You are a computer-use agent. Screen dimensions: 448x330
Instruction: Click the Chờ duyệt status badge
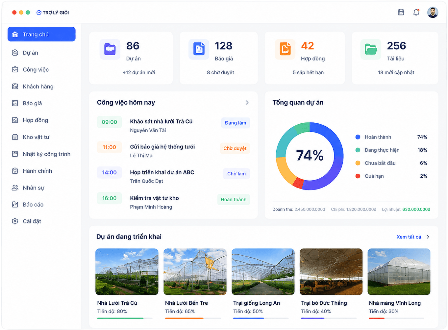pyautogui.click(x=235, y=148)
